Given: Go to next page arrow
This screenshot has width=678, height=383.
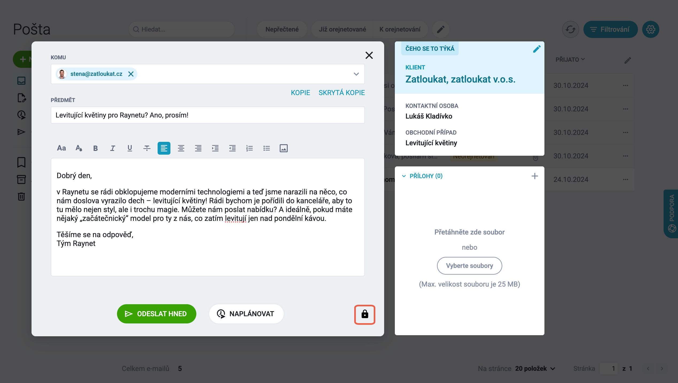Looking at the screenshot, I should pos(662,369).
